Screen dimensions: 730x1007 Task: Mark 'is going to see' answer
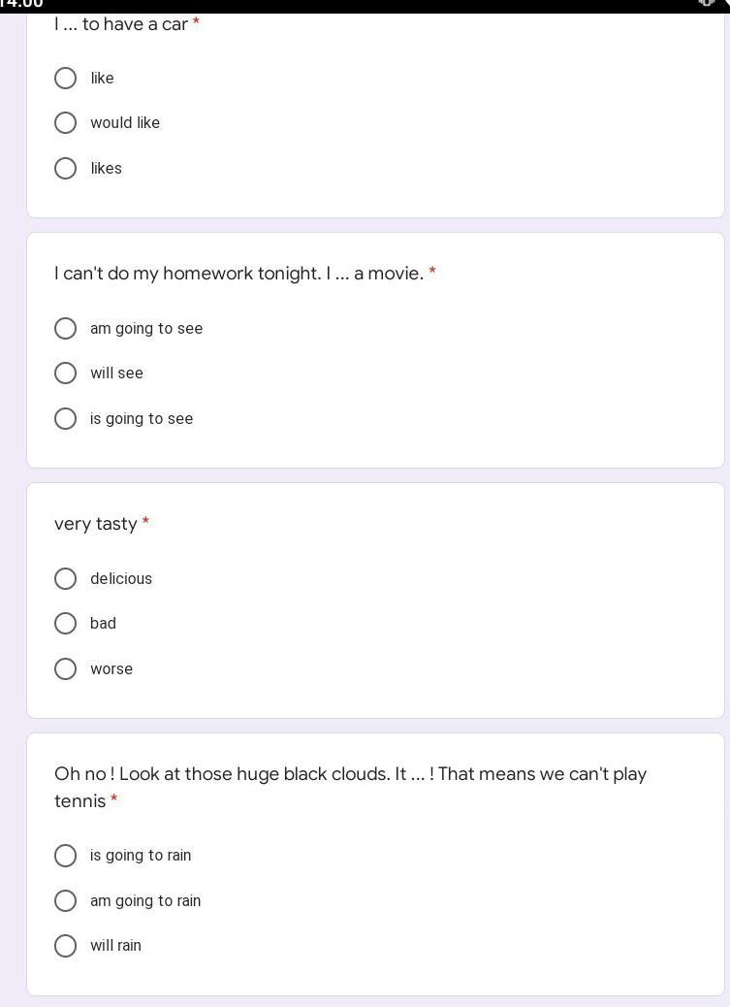[66, 419]
